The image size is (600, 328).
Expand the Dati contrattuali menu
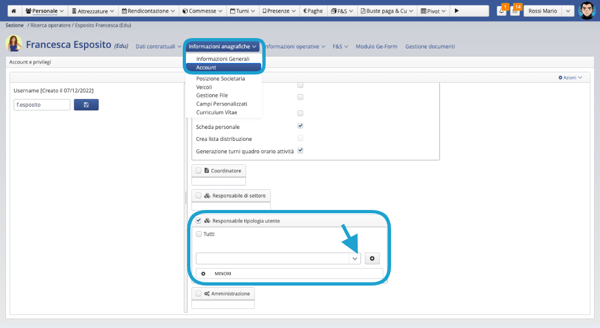159,47
